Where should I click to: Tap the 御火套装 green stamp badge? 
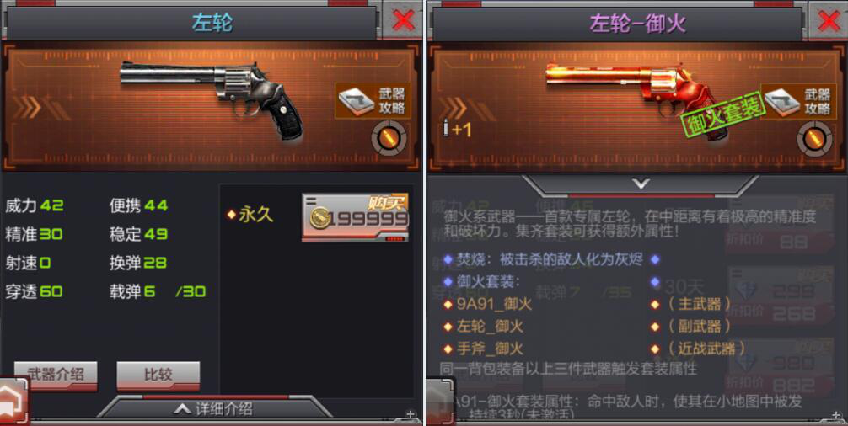[x=722, y=115]
